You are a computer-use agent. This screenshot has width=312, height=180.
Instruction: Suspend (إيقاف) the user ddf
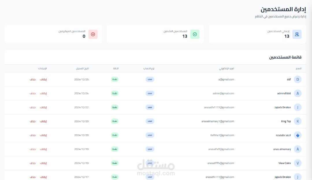tap(43, 79)
